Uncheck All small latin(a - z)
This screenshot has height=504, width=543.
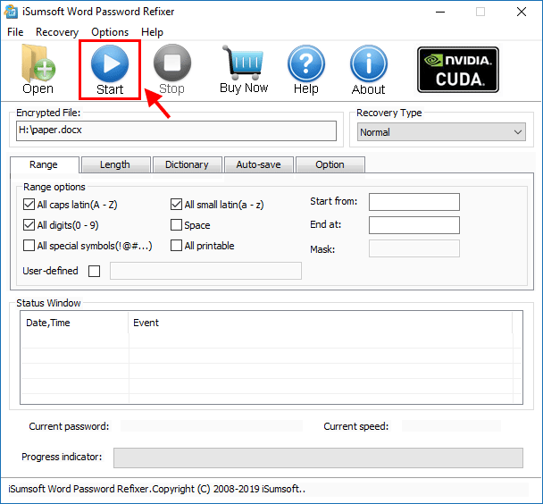point(176,205)
